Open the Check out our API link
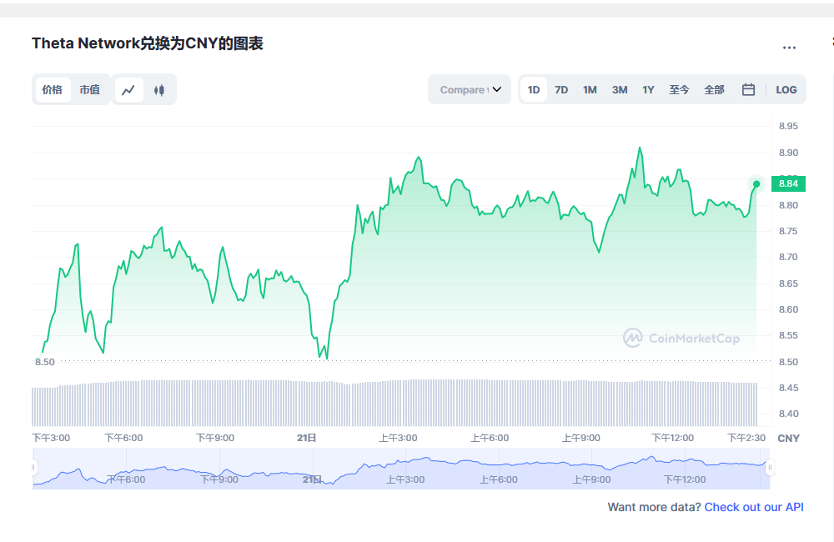 [754, 507]
